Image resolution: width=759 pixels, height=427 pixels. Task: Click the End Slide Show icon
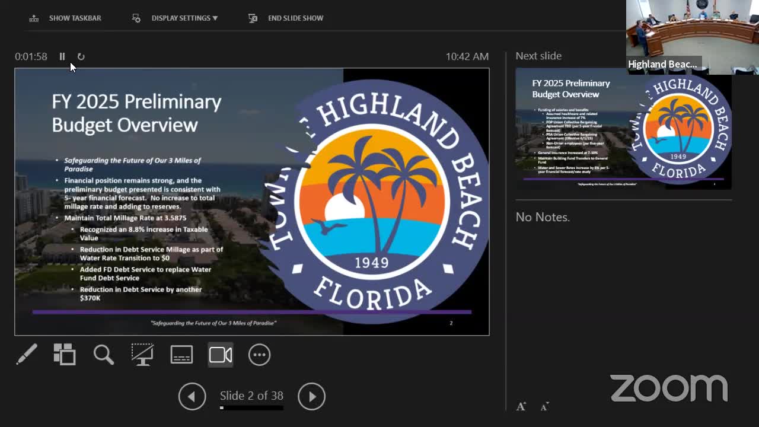click(253, 18)
